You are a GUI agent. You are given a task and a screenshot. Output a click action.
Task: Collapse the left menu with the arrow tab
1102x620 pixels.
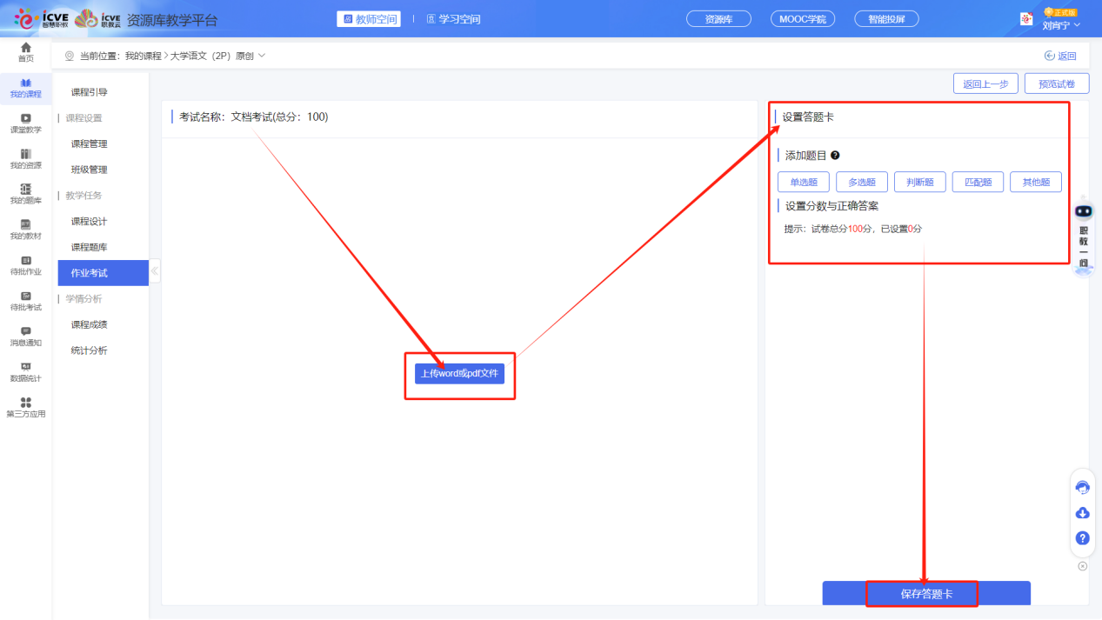(155, 270)
